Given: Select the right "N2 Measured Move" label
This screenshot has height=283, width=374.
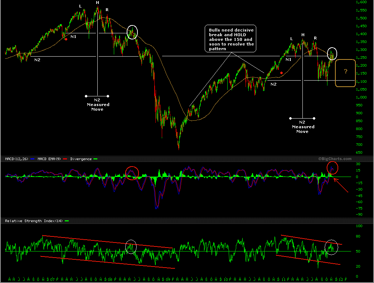Looking at the screenshot, I should (303, 126).
